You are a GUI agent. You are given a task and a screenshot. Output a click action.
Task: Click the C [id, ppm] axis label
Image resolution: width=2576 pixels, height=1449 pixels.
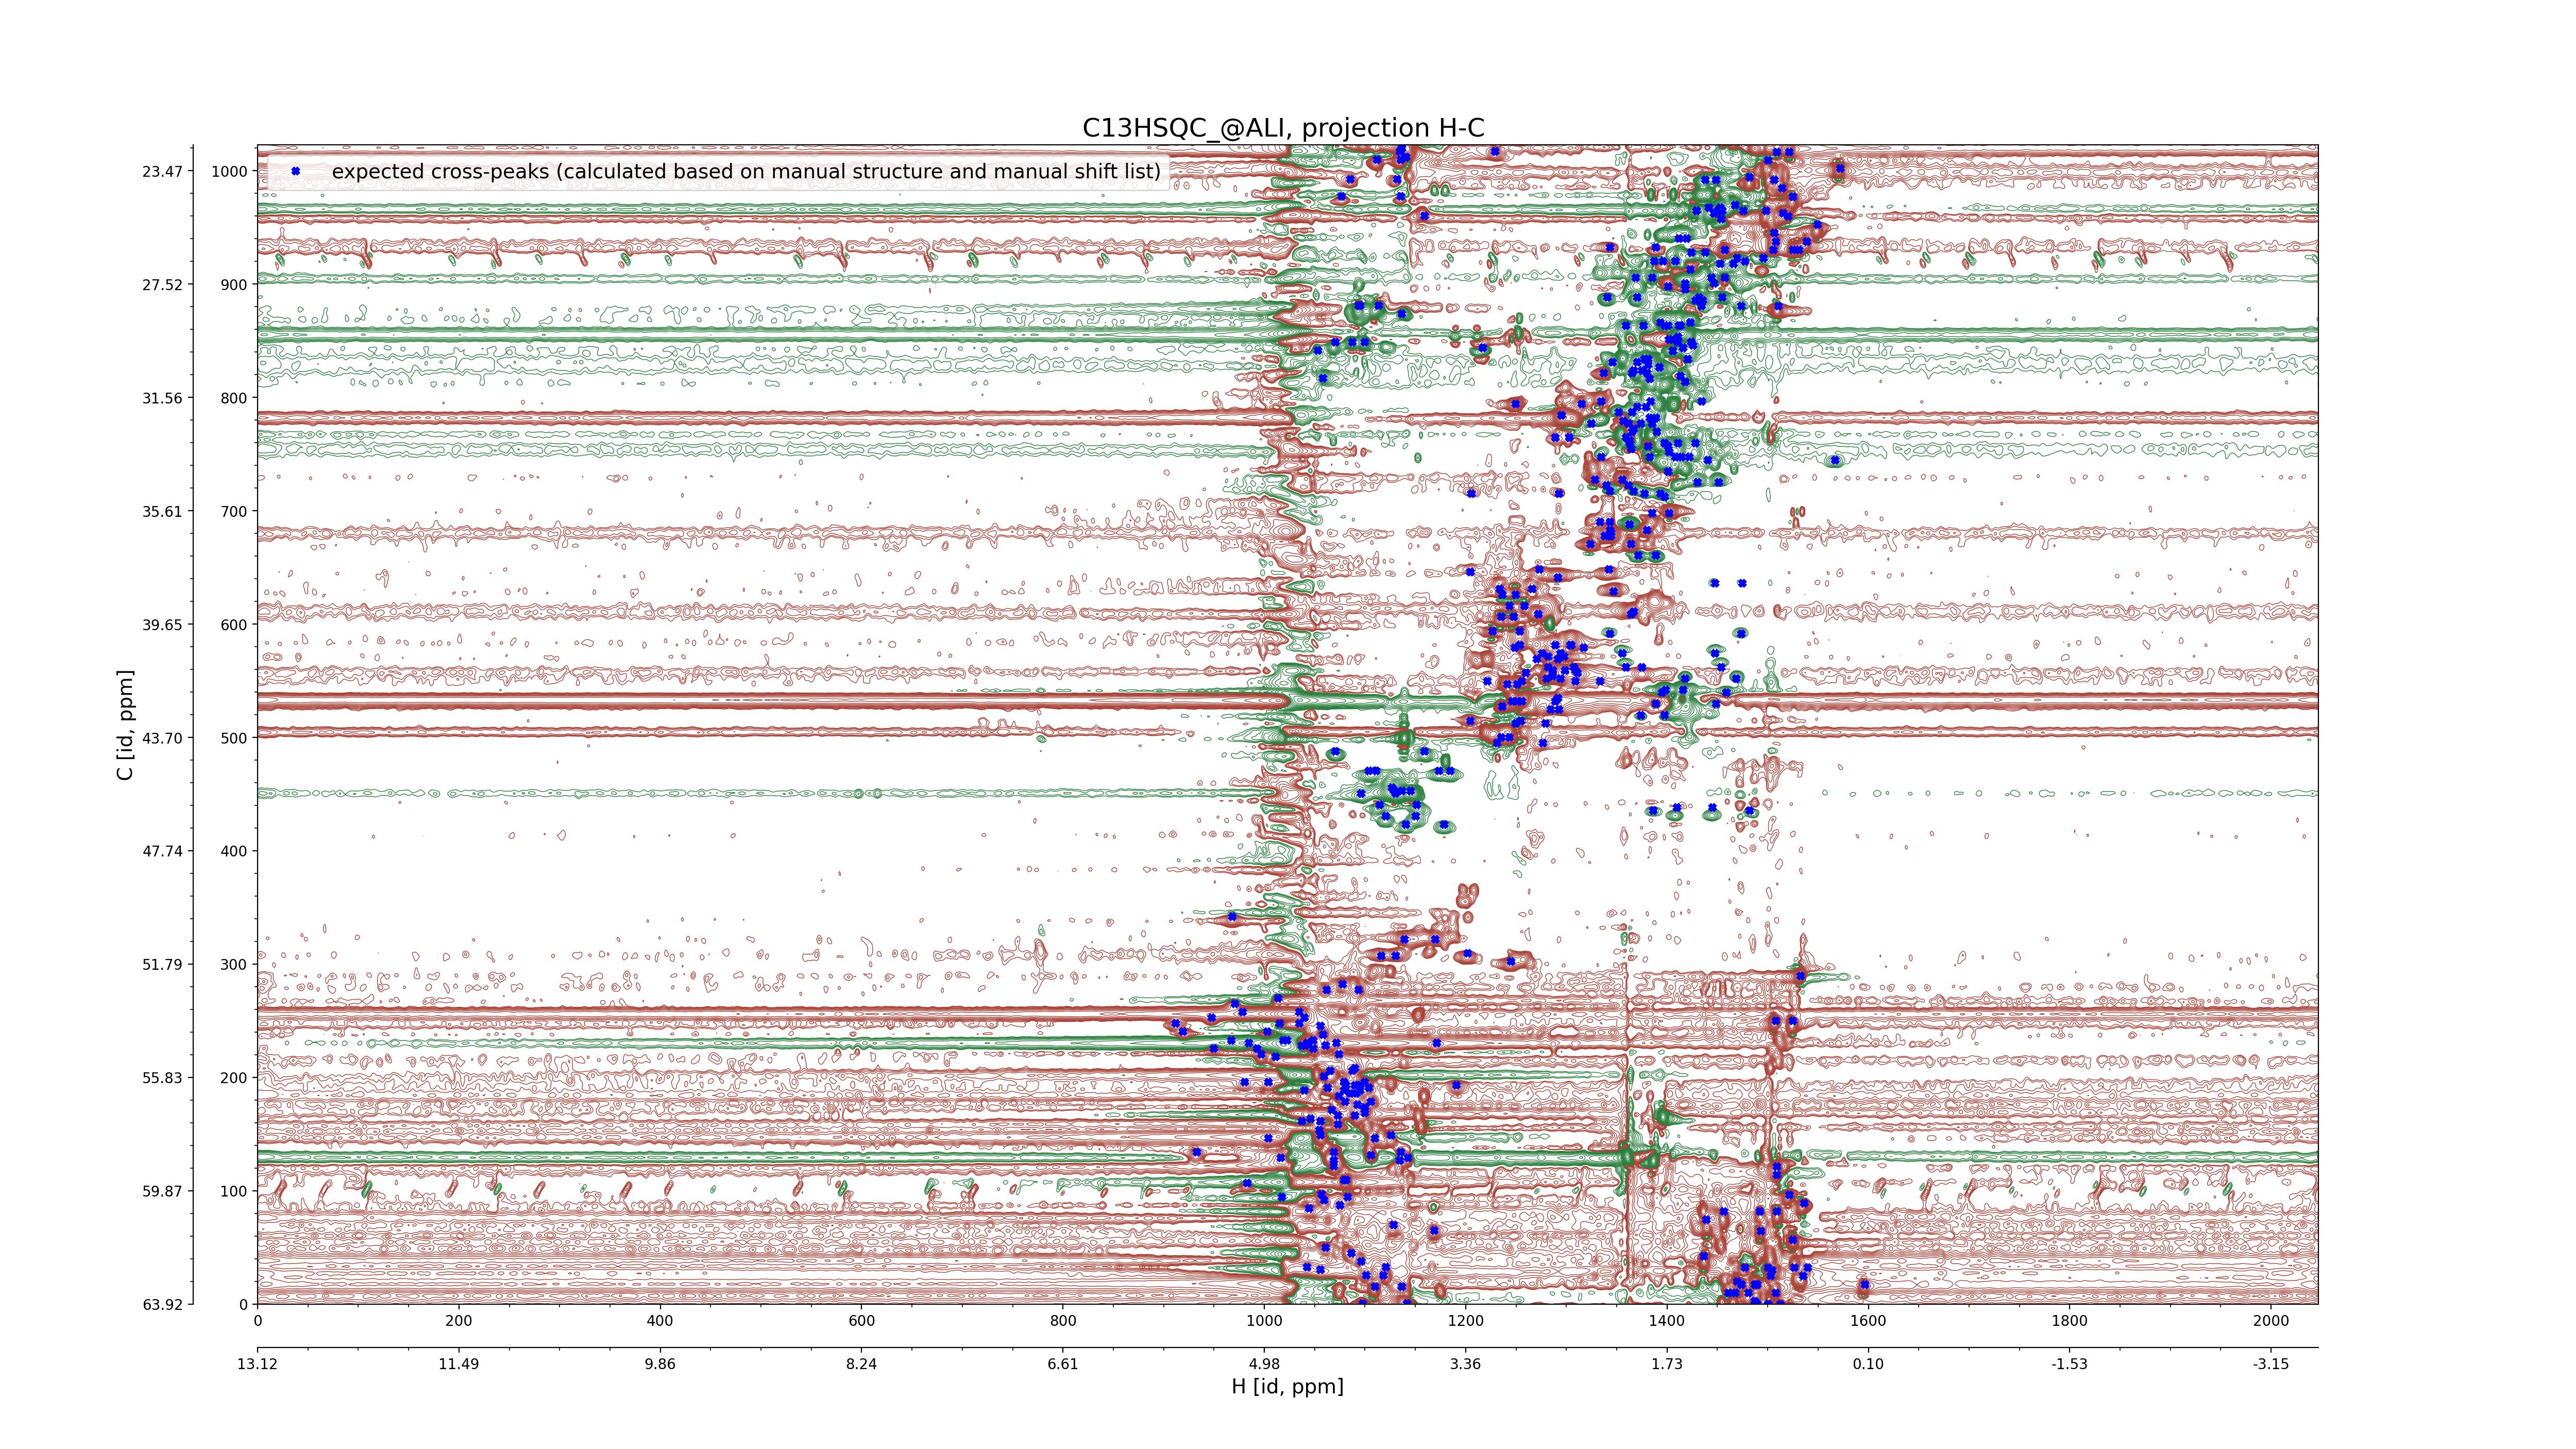point(125,725)
